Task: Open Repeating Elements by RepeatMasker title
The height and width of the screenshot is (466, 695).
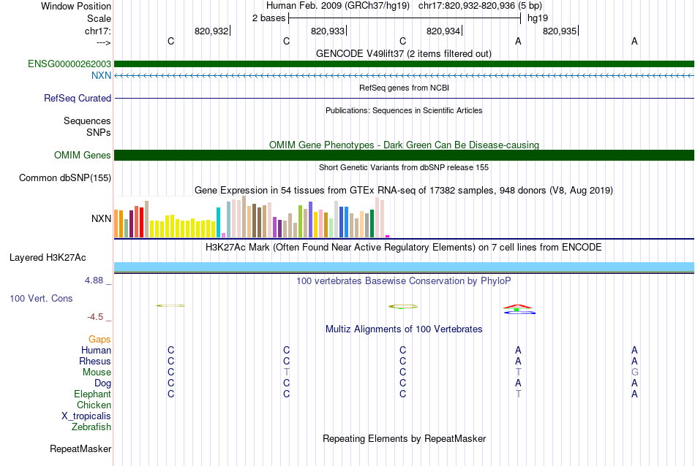Action: coord(404,438)
